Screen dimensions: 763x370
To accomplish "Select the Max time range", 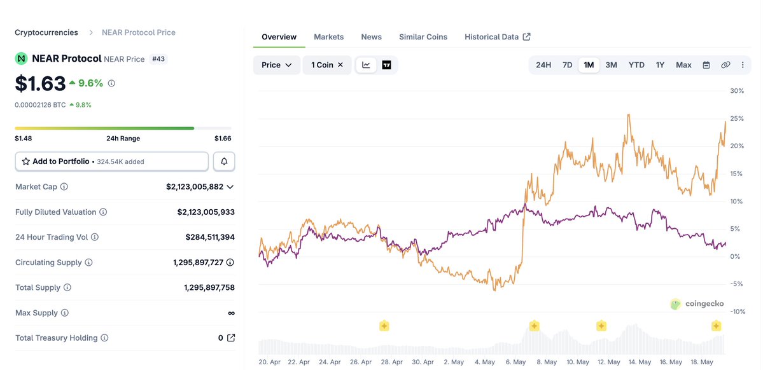I will 683,65.
